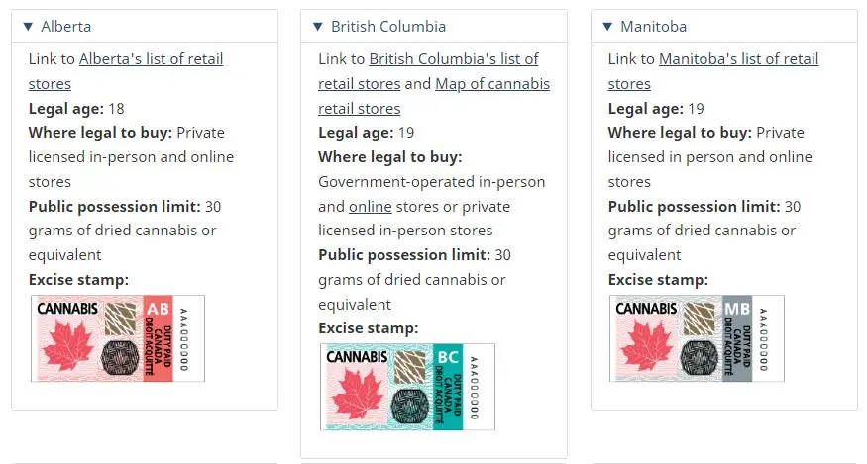Screen dimensions: 867x464
Task: Collapse the Alberta section triangle
Action: pos(28,27)
